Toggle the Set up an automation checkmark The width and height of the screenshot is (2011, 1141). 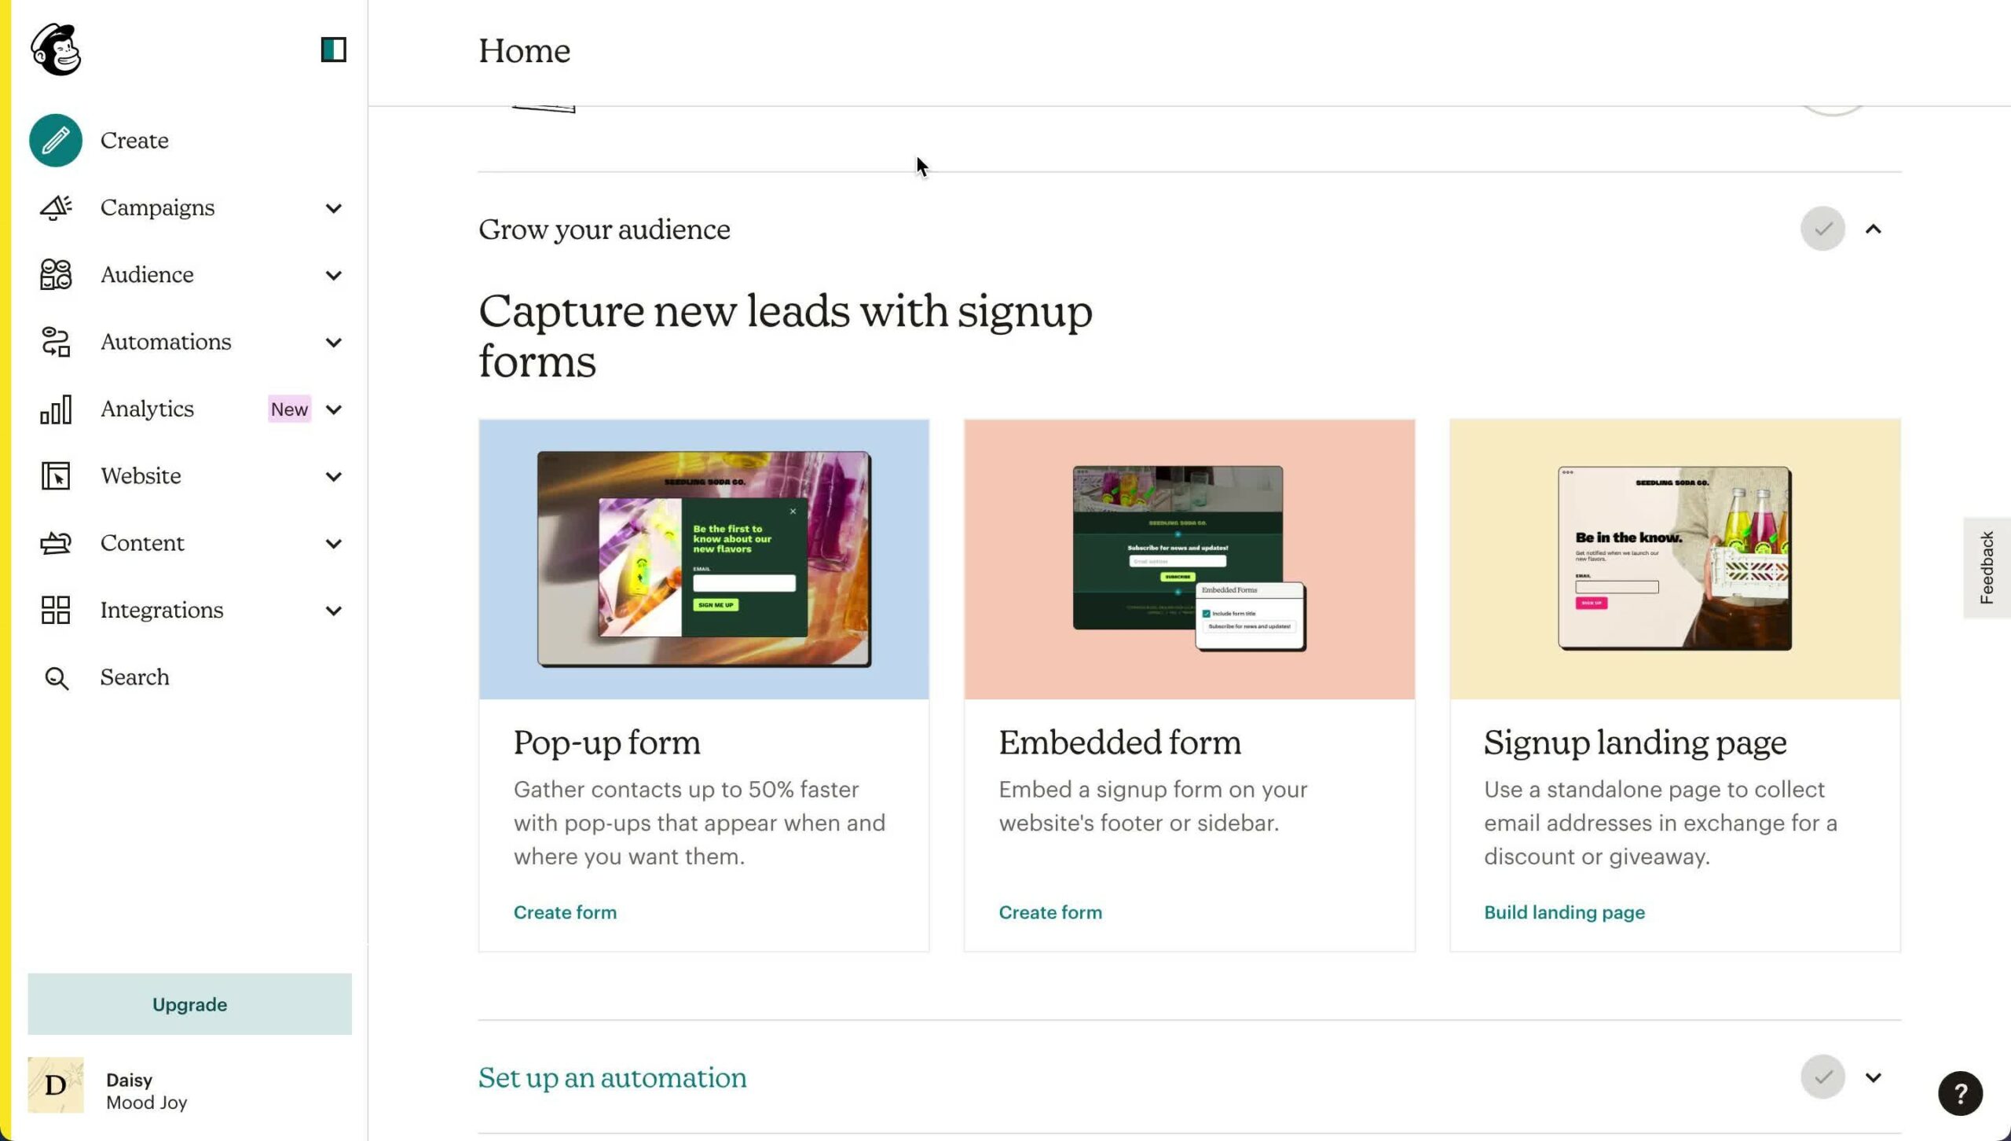(x=1823, y=1076)
